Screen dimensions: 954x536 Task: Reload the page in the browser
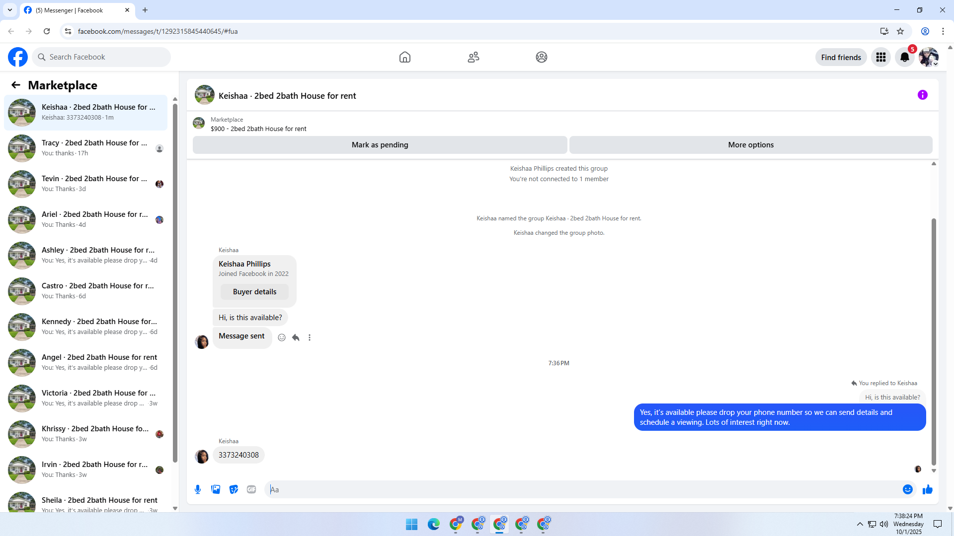(47, 31)
